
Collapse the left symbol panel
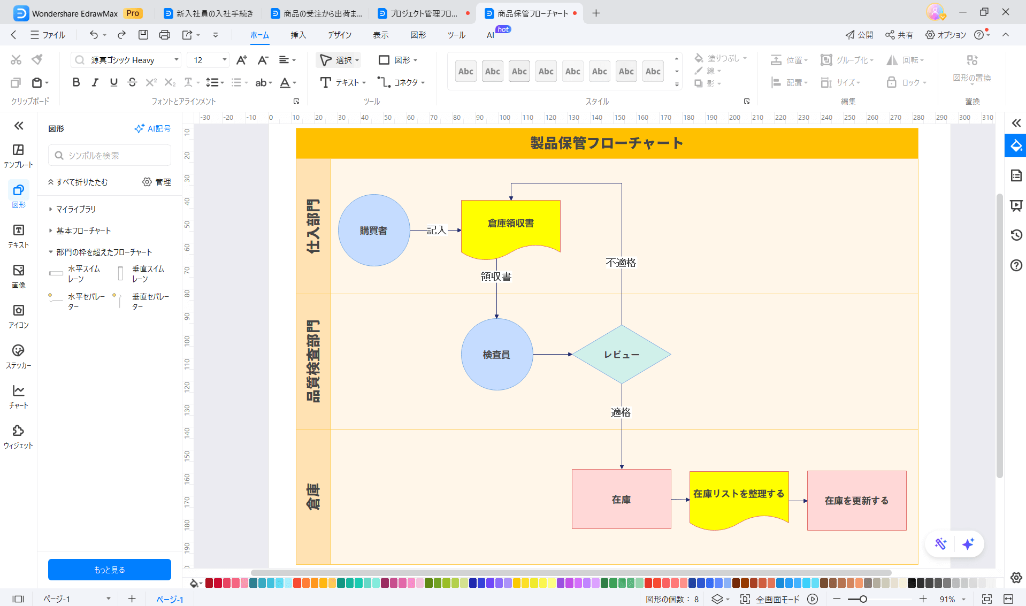(19, 126)
